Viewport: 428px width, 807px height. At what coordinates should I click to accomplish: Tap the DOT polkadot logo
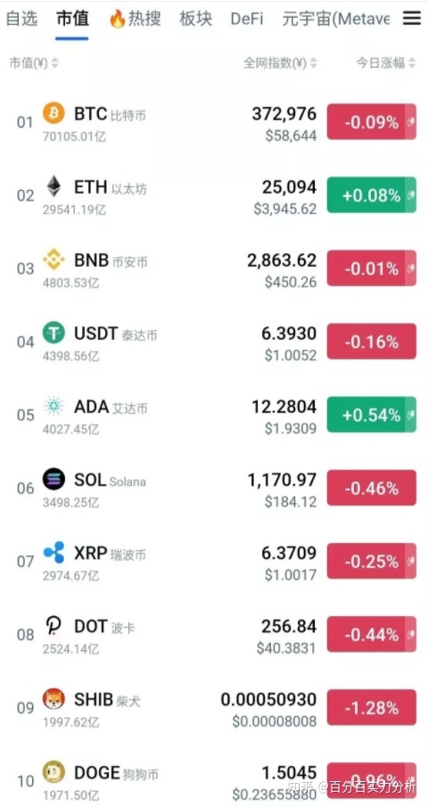pos(53,626)
